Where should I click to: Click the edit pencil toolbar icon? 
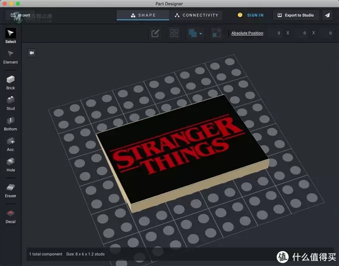click(155, 33)
